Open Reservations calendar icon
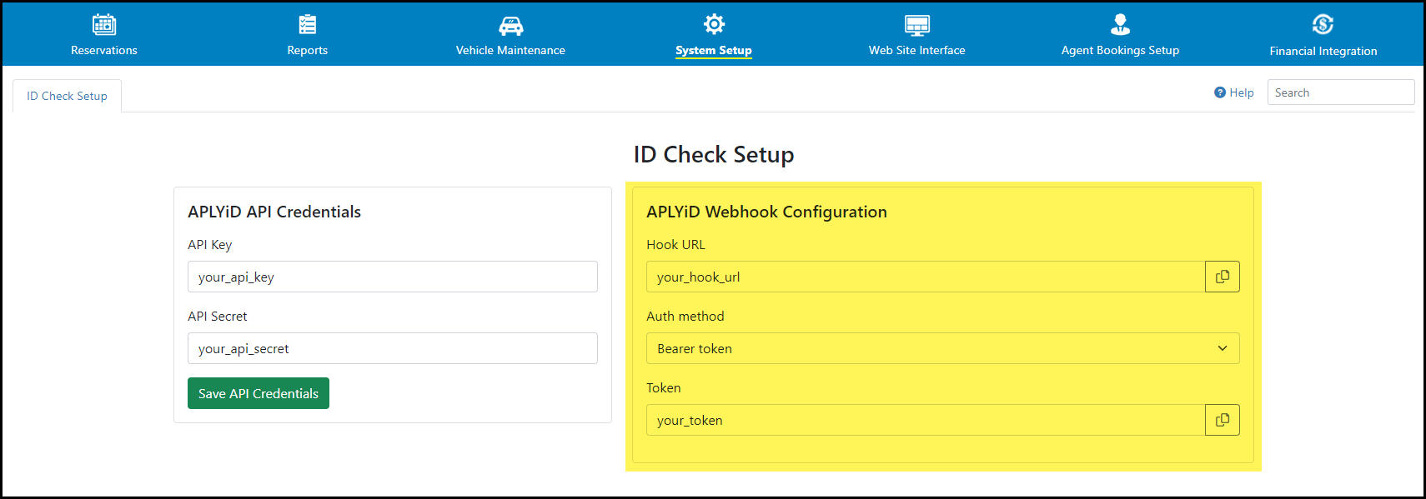1426x499 pixels. [x=104, y=24]
